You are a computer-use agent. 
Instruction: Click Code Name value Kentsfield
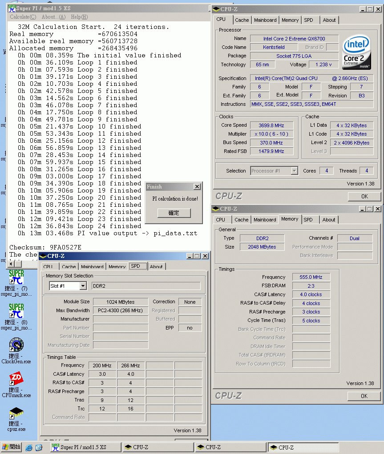(274, 47)
